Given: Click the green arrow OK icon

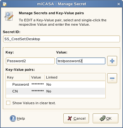Looking at the screenshot, I should click(102, 118).
